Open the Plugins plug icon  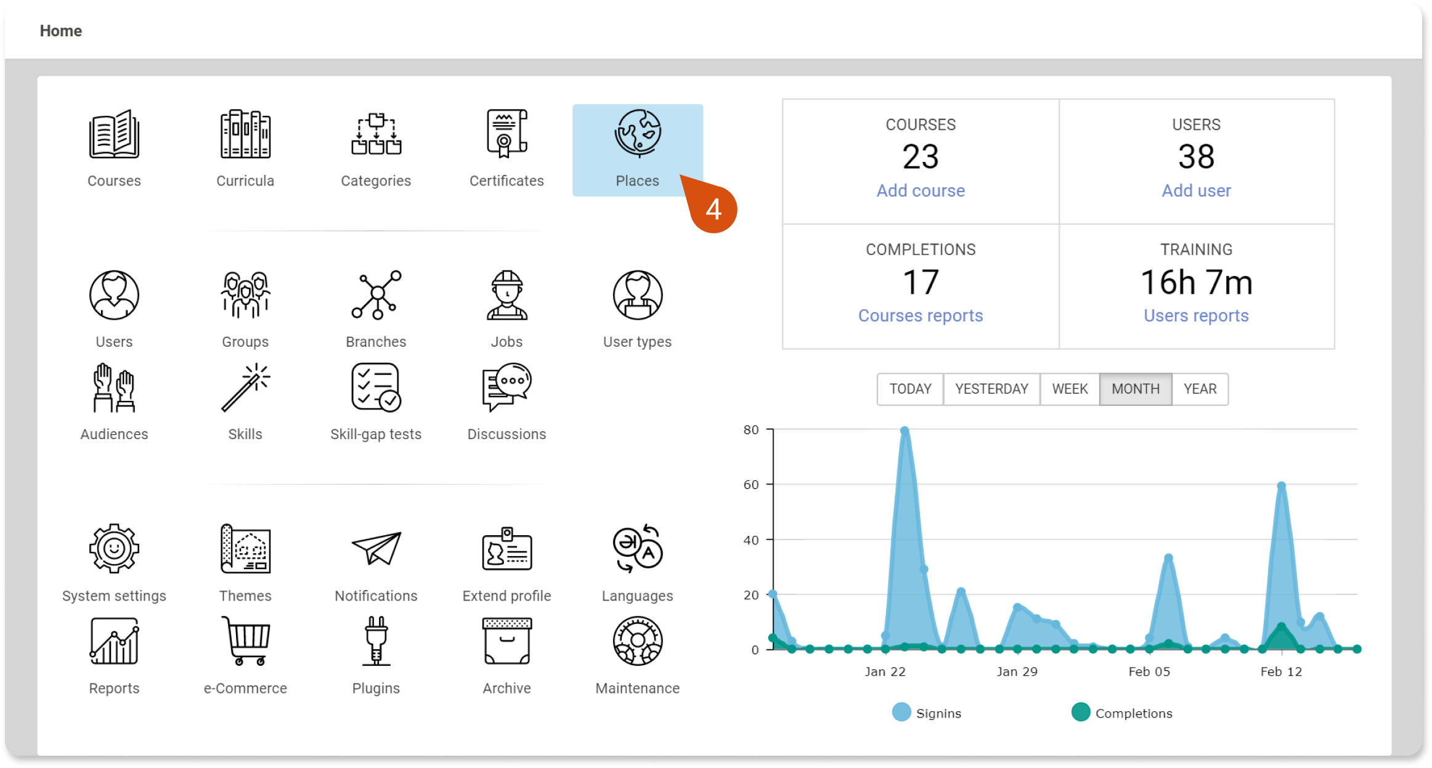point(376,641)
